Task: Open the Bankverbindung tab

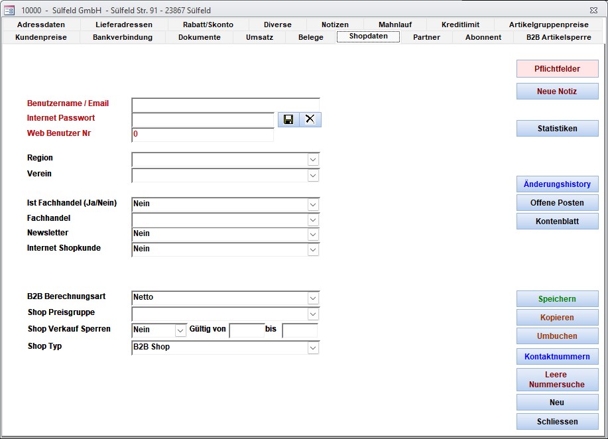Action: (x=123, y=37)
